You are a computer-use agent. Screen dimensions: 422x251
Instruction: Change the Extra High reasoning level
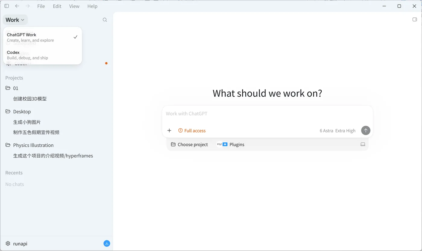[x=345, y=130]
